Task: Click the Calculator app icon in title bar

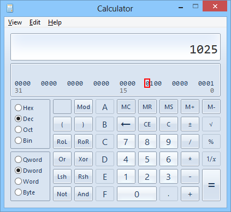Action: point(10,8)
